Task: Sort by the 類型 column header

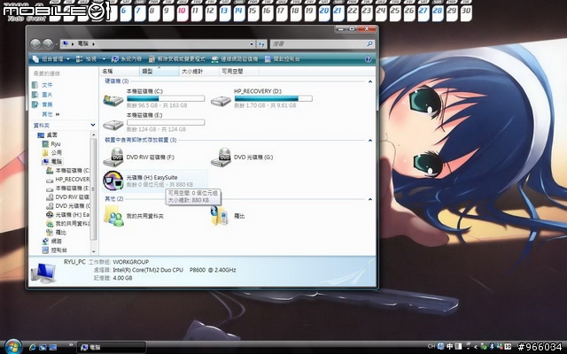Action: click(x=159, y=72)
